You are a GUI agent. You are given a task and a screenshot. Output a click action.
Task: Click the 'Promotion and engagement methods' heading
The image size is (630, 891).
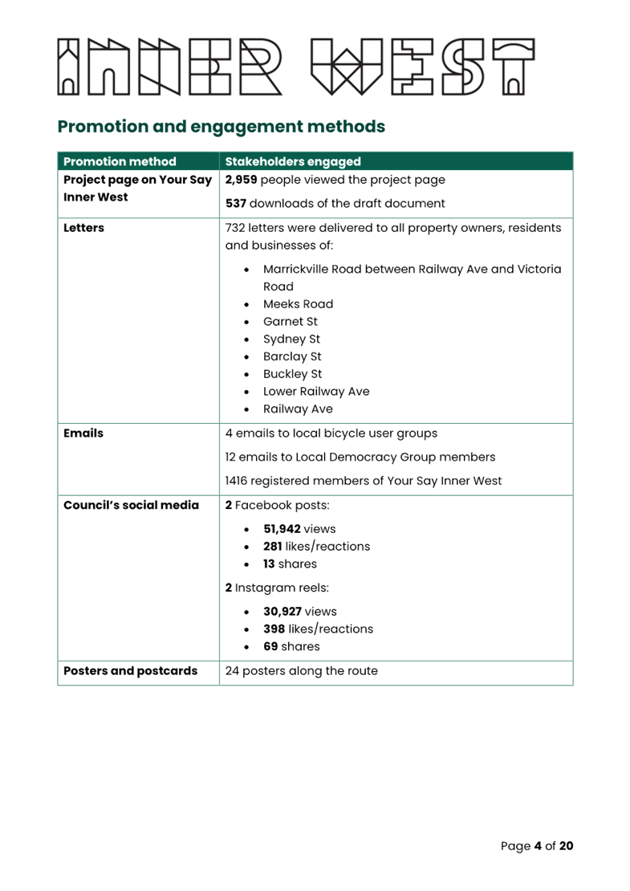point(221,127)
